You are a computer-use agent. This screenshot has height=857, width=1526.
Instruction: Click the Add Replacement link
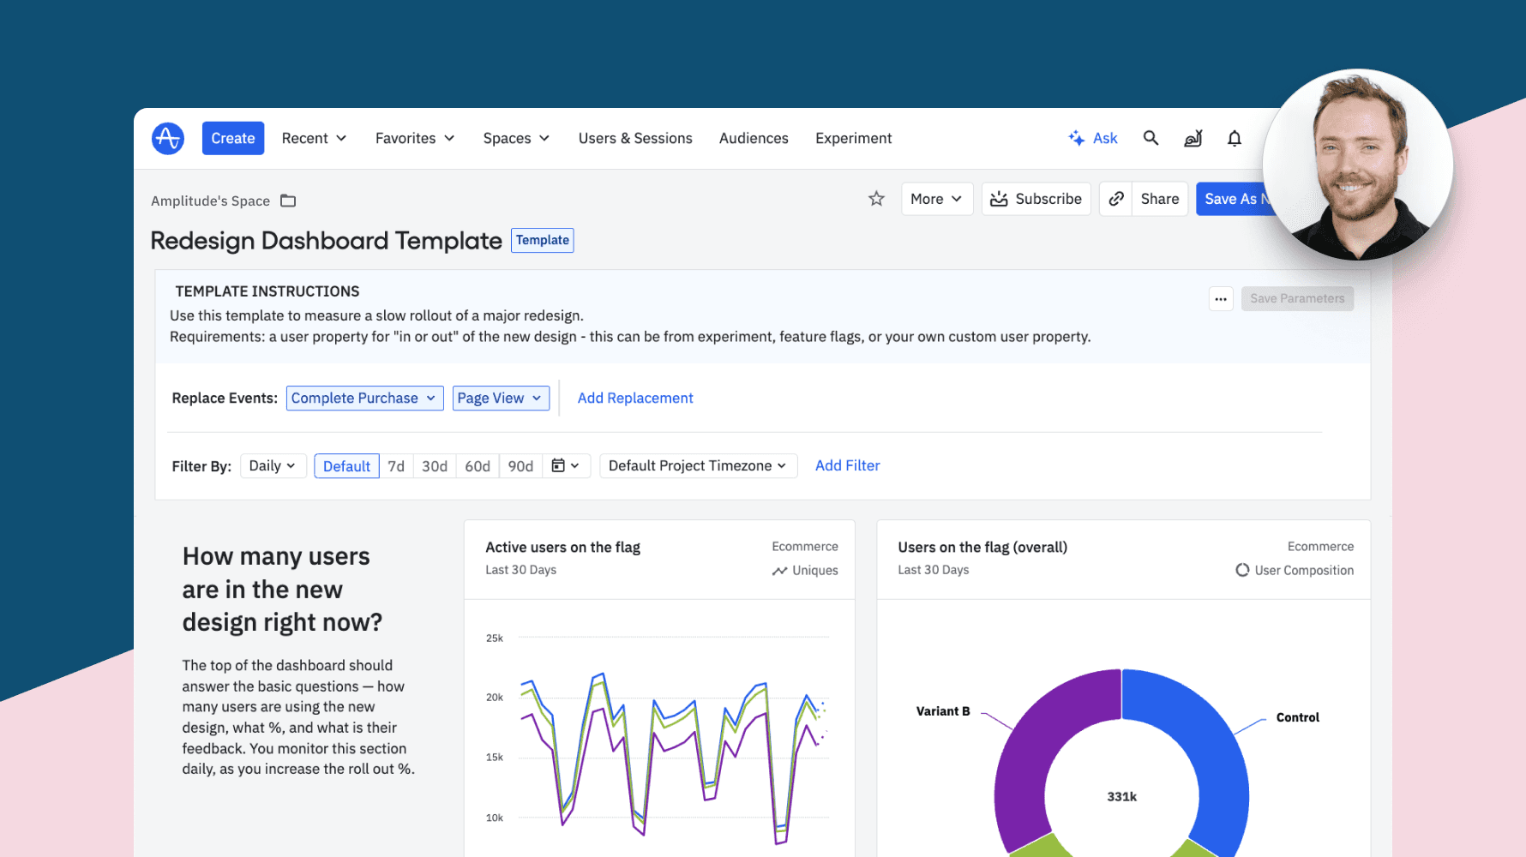pos(635,398)
